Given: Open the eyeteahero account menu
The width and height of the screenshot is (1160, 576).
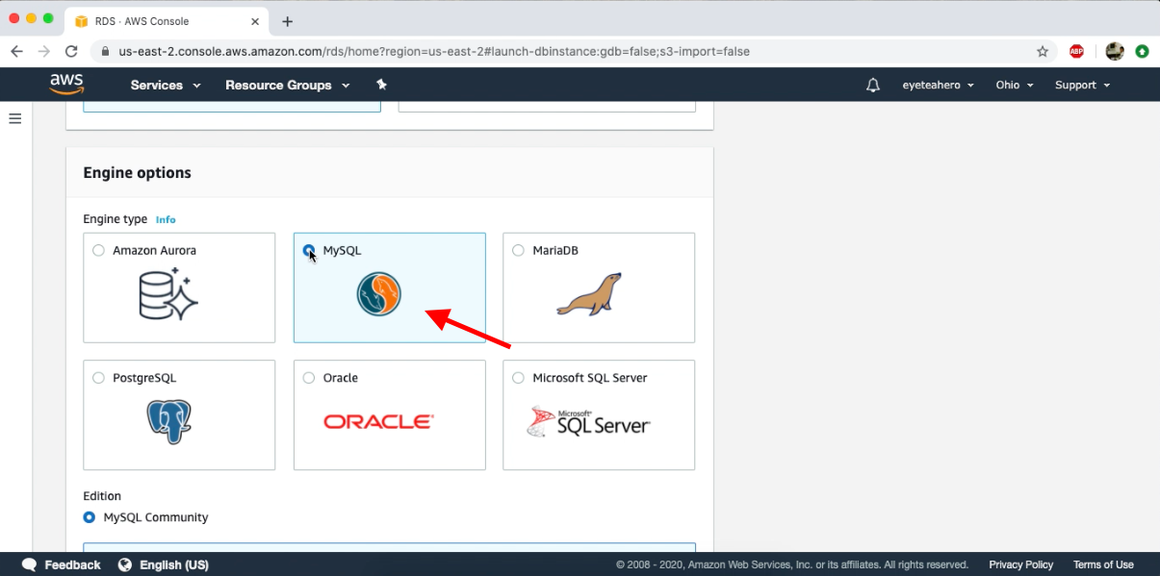Looking at the screenshot, I should [938, 85].
